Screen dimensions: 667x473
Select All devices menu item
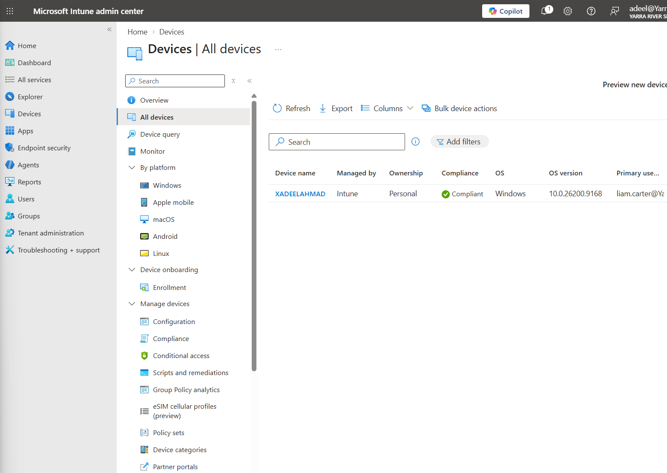click(x=184, y=117)
